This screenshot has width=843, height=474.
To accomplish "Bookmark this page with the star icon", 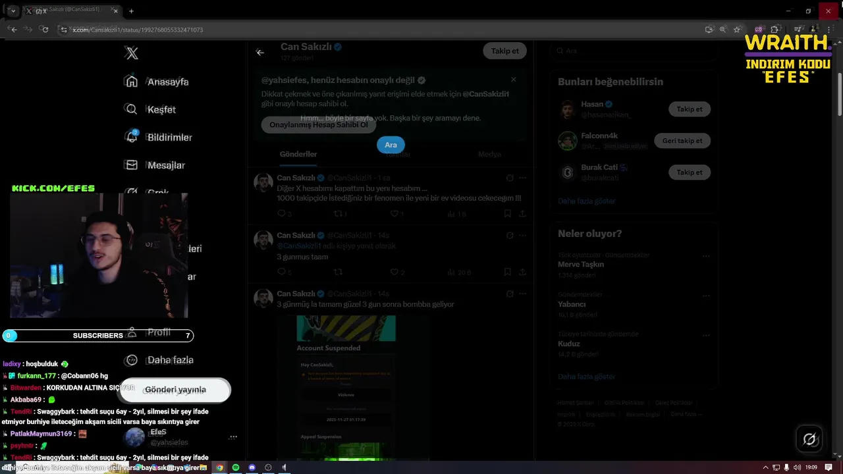I will (x=737, y=29).
